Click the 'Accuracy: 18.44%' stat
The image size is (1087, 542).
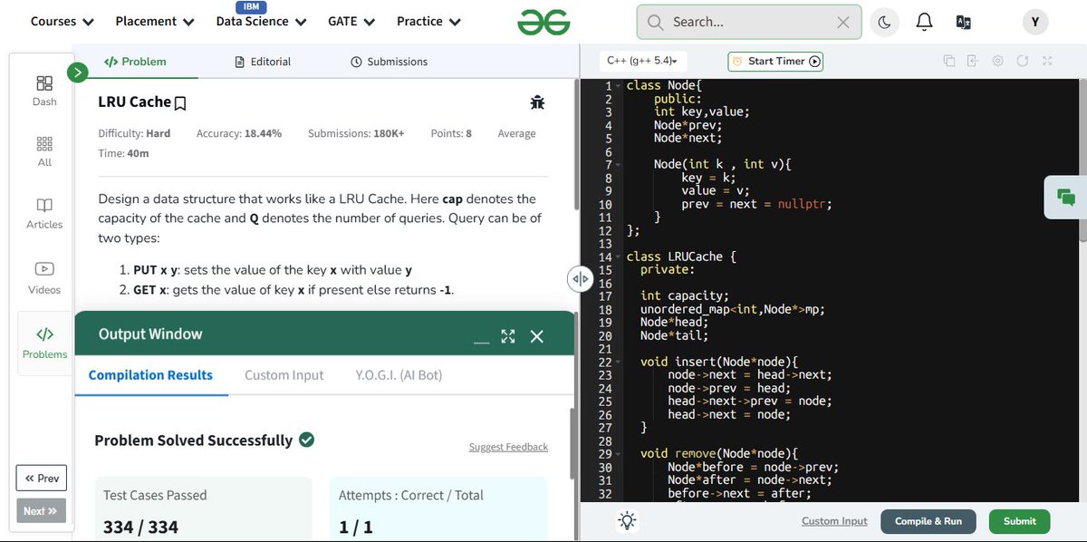tap(239, 133)
